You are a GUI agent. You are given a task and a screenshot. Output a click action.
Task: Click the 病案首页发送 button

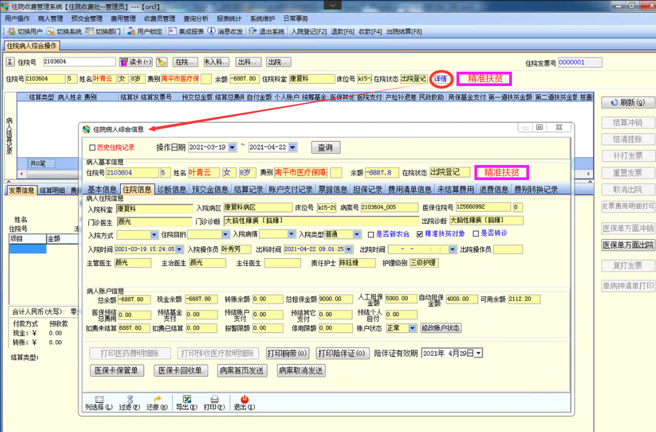[241, 371]
